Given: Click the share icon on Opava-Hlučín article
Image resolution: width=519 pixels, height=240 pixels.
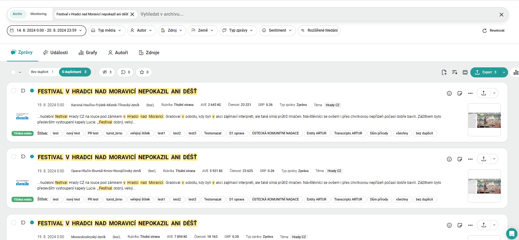Looking at the screenshot, I should click(x=484, y=159).
